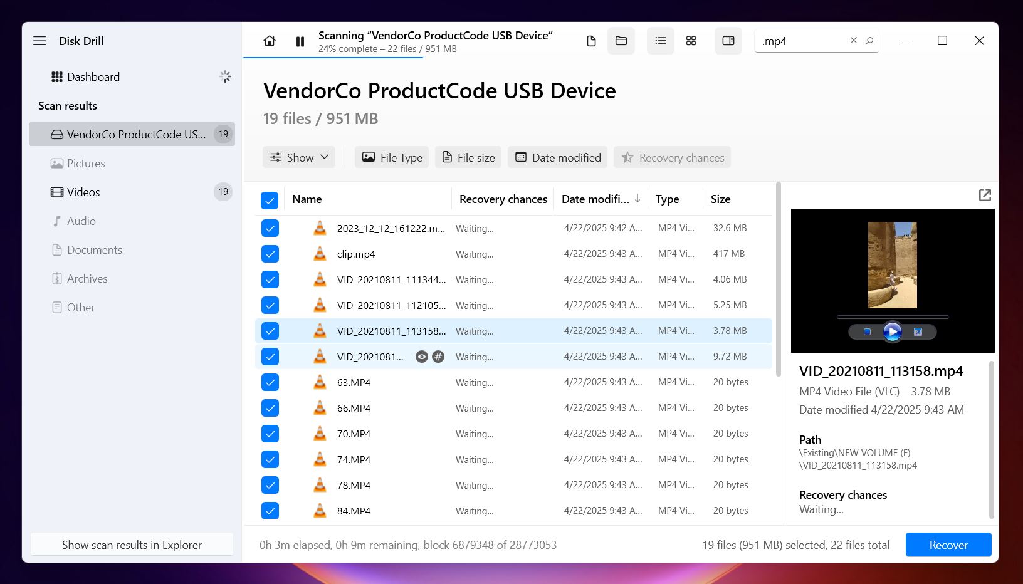Click the eye preview icon on hovered row

coord(422,357)
